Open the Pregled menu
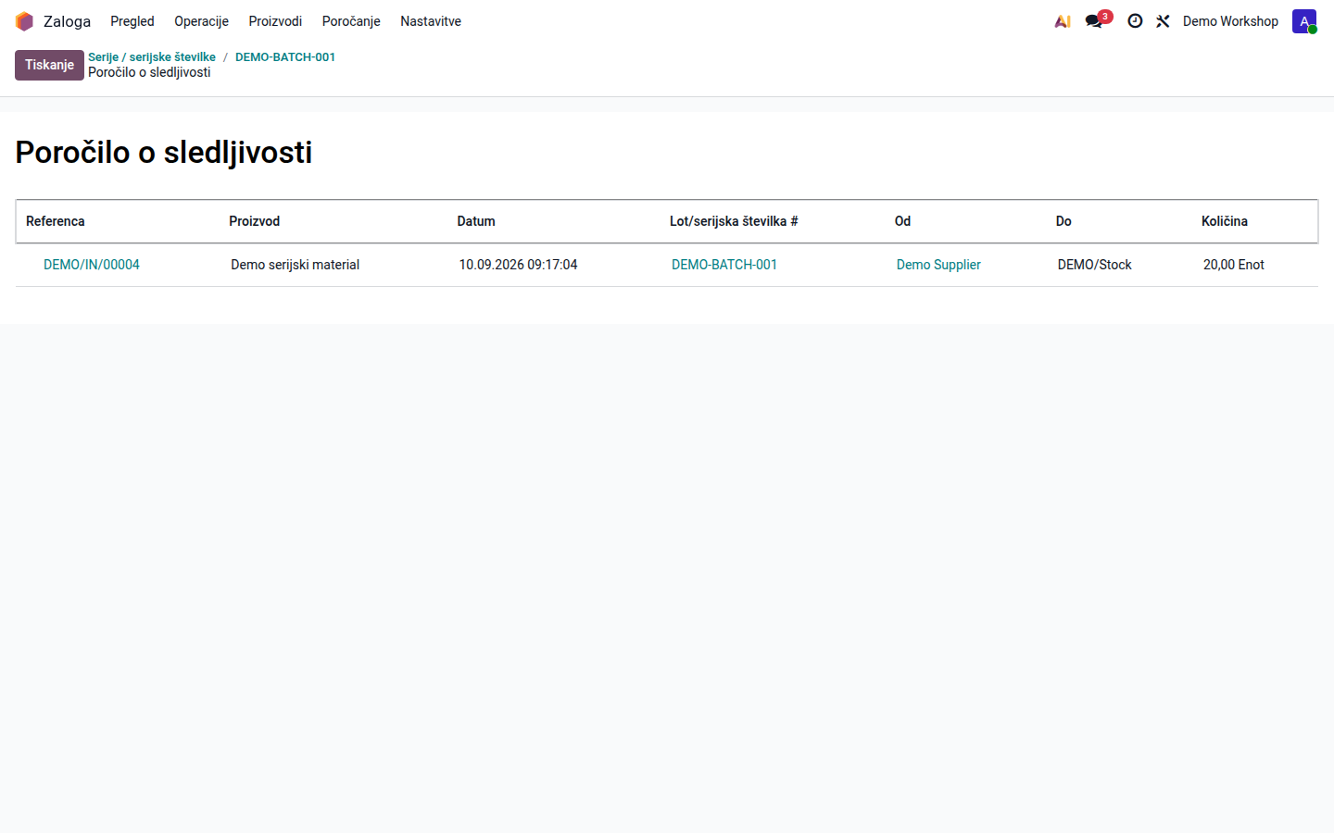This screenshot has height=833, width=1334. tap(132, 21)
